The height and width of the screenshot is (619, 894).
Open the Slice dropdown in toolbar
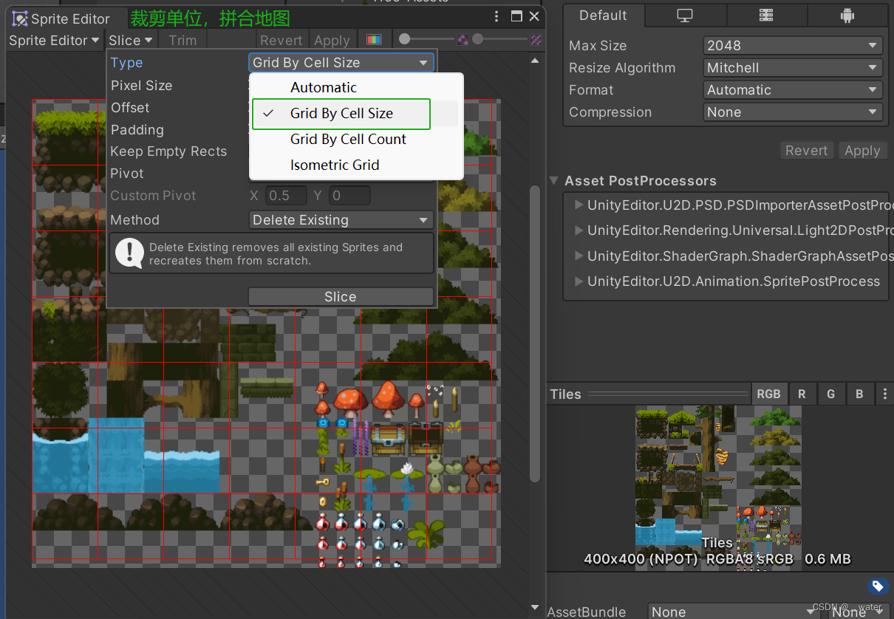pyautogui.click(x=130, y=40)
